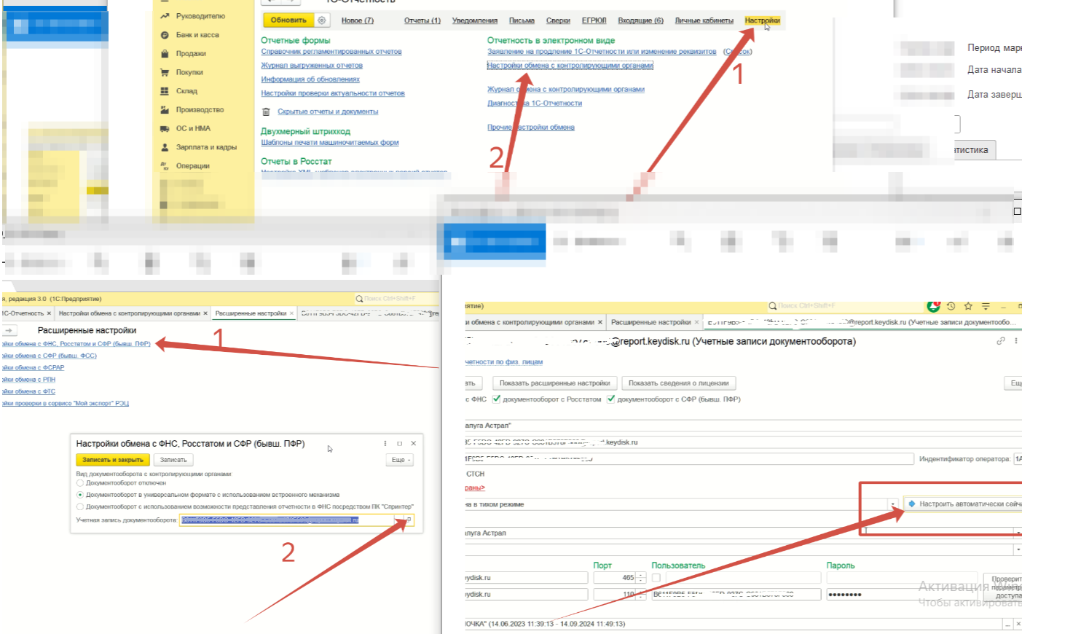
Task: Click the port 465 spinner arrows
Action: pyautogui.click(x=641, y=578)
